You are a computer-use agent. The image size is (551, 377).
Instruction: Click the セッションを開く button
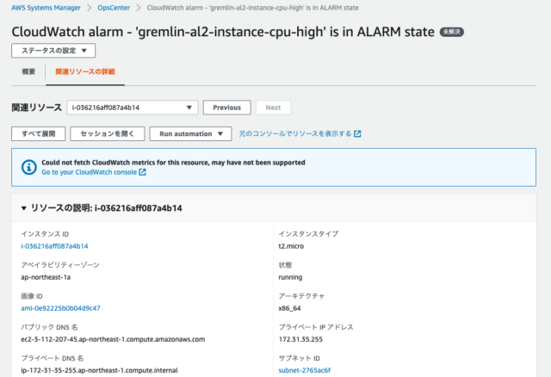click(107, 134)
